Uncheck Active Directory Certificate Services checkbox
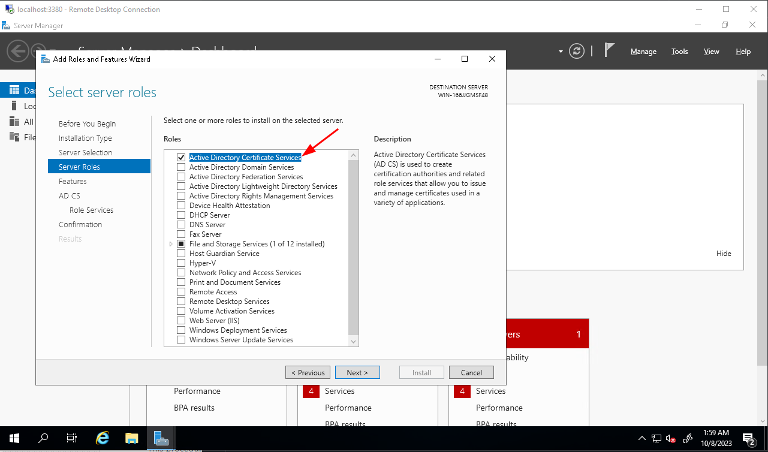Viewport: 768px width, 452px height. coord(181,158)
